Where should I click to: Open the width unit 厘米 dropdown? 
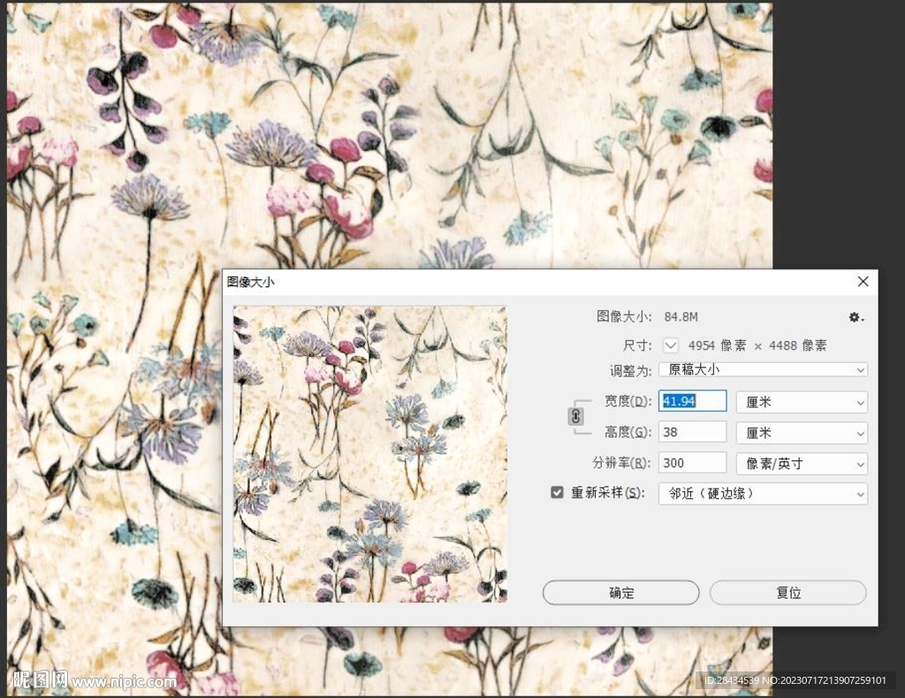pos(802,402)
